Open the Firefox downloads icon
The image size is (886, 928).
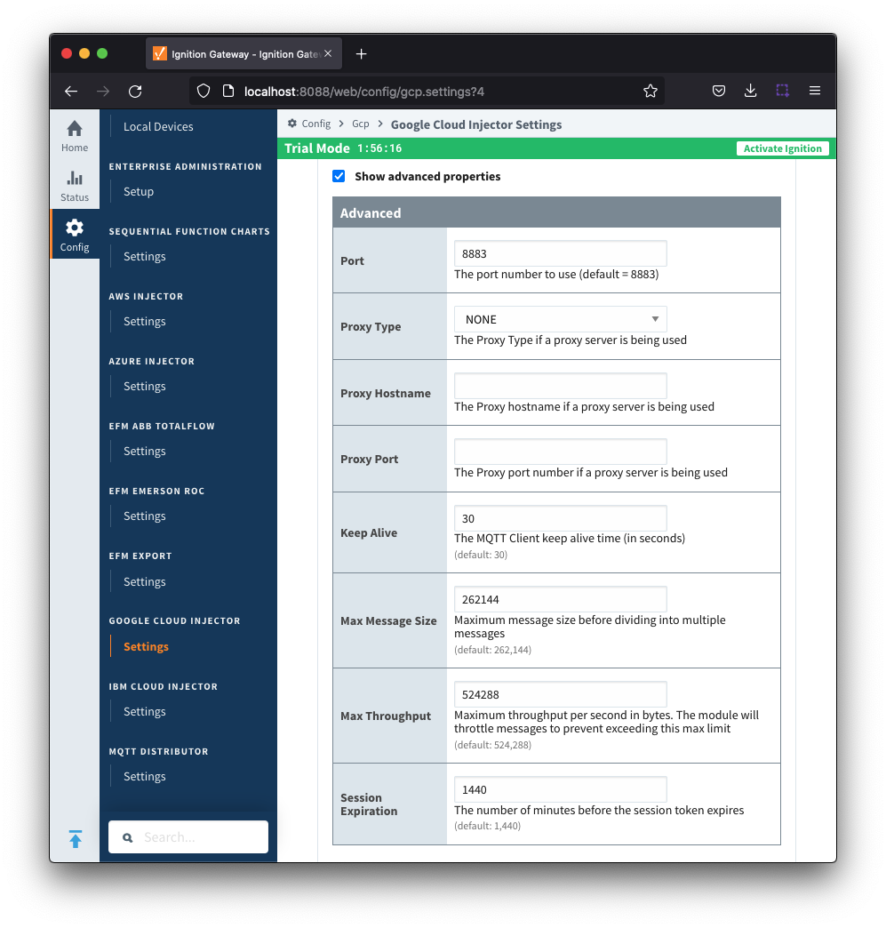[750, 91]
